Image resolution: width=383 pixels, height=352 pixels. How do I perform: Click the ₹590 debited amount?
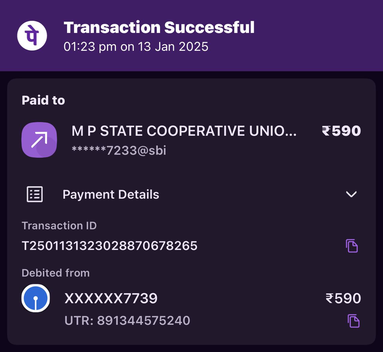[343, 298]
